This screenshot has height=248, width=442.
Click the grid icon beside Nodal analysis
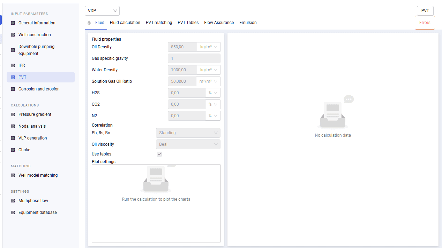(x=13, y=126)
